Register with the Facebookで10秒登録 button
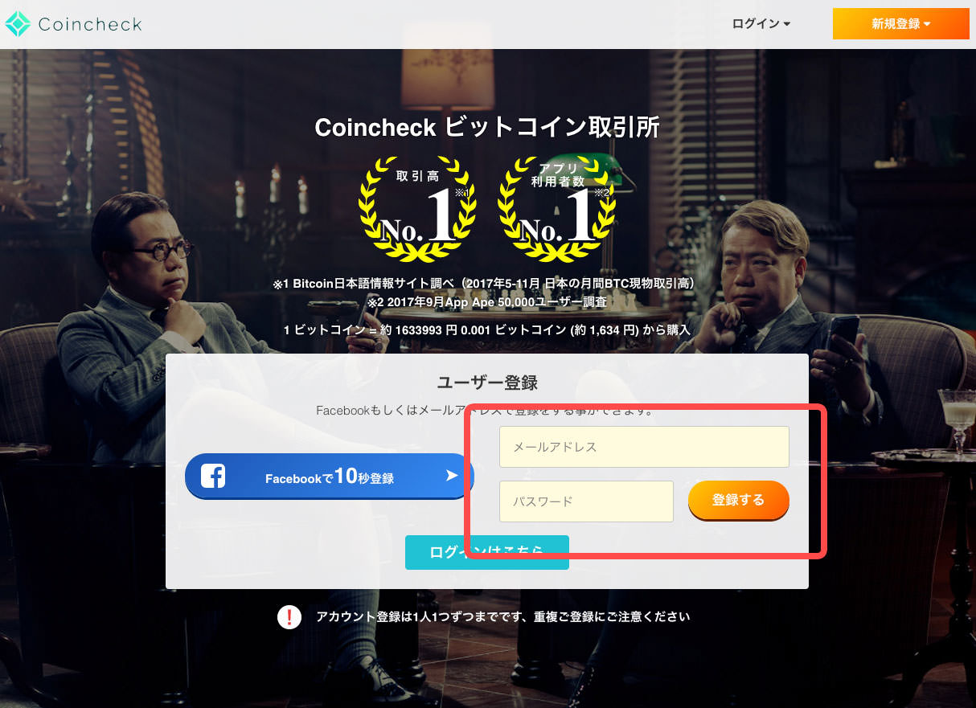 pos(329,476)
